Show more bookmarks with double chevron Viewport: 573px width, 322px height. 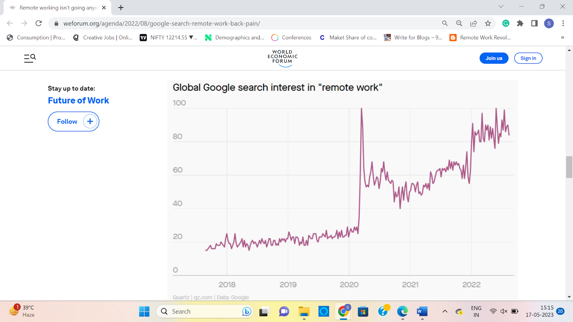click(563, 38)
